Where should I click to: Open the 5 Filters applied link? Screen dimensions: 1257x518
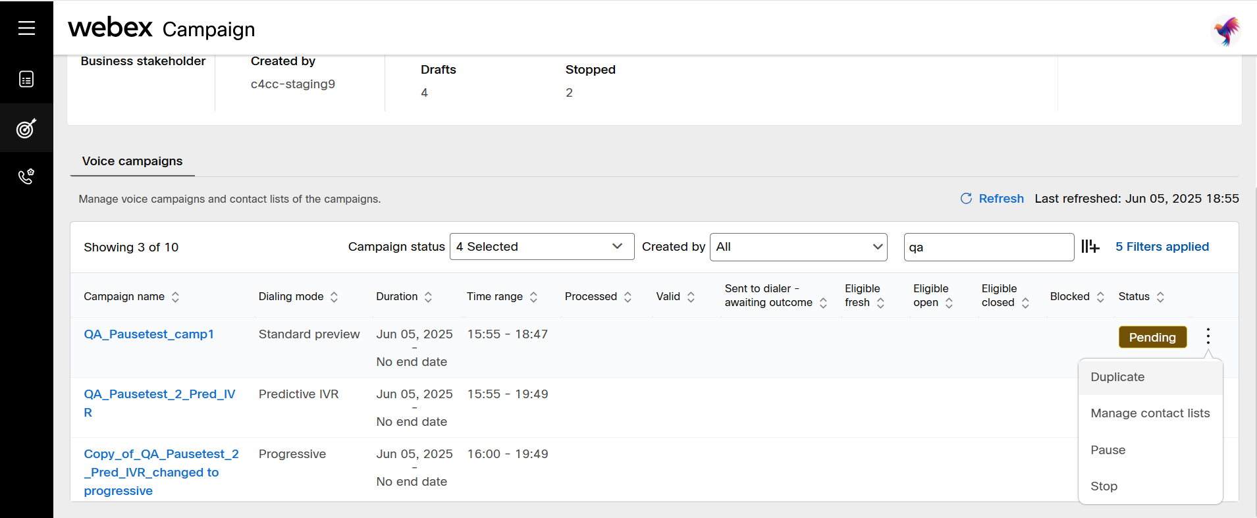click(x=1162, y=247)
